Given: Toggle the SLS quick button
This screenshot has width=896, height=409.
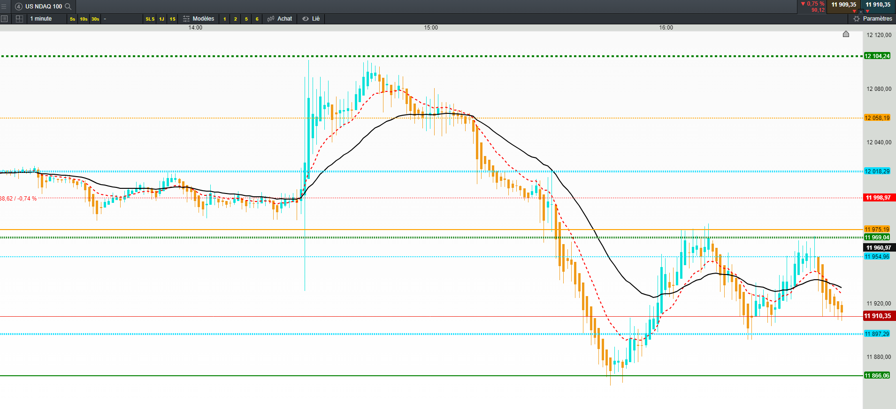Looking at the screenshot, I should click(150, 19).
